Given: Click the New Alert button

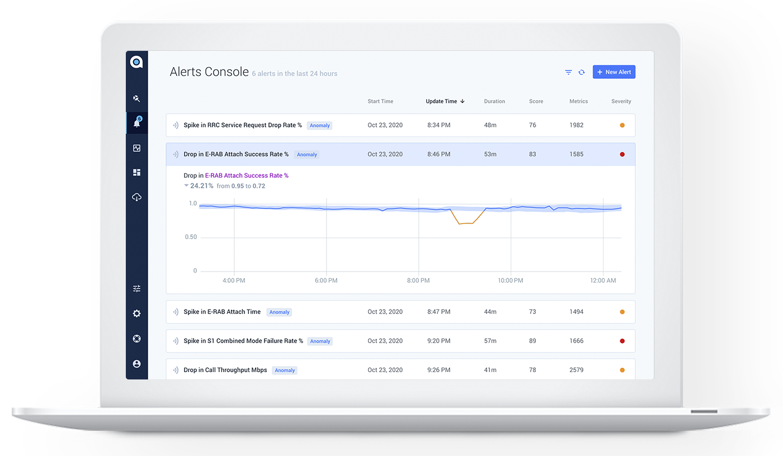Looking at the screenshot, I should click(x=614, y=72).
